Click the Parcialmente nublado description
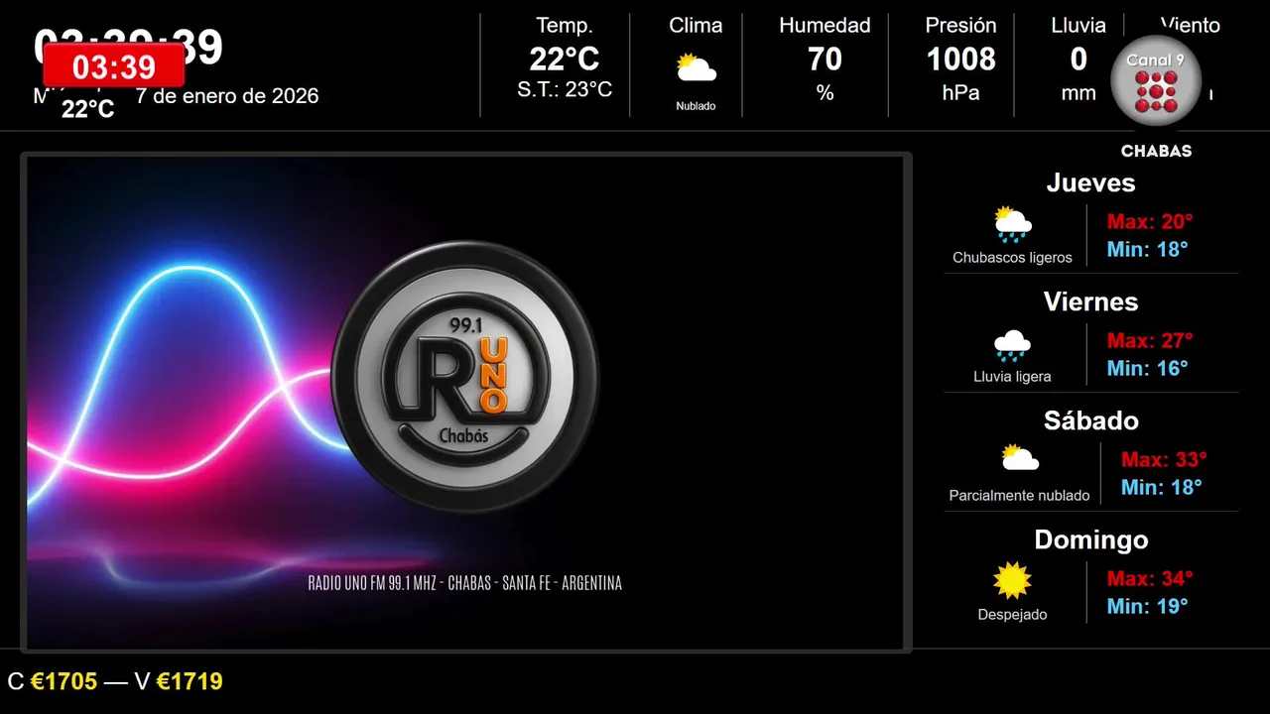1270x714 pixels. click(x=1019, y=496)
